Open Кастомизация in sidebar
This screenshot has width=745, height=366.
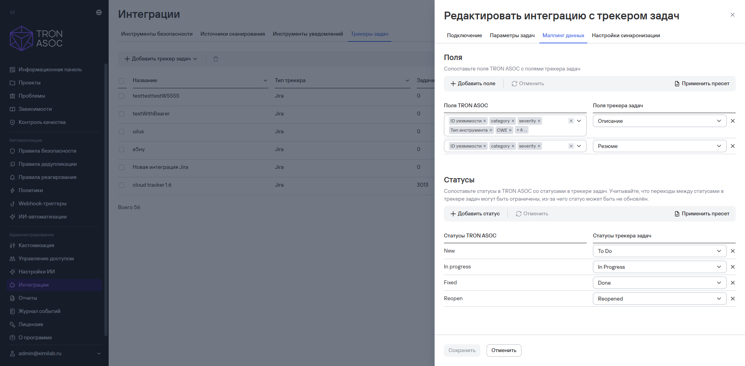[x=36, y=246]
